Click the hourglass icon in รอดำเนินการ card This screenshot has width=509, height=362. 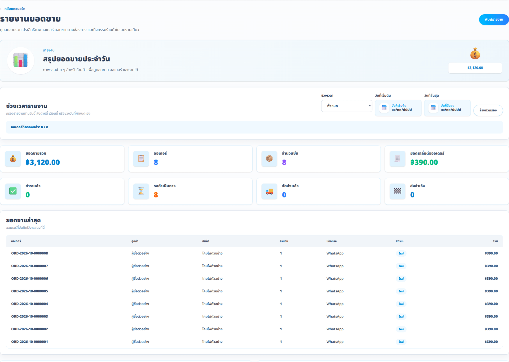pos(141,191)
